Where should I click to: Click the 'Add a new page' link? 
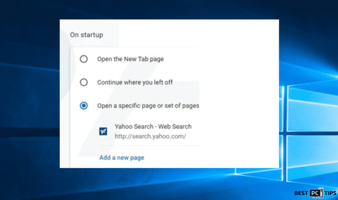click(122, 158)
